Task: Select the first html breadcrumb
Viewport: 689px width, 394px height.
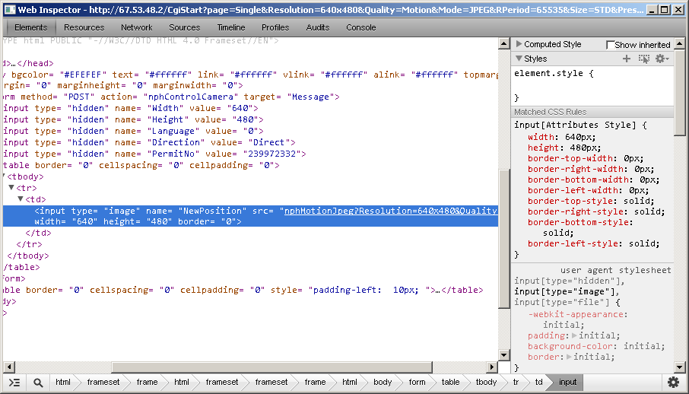Action: coord(63,382)
